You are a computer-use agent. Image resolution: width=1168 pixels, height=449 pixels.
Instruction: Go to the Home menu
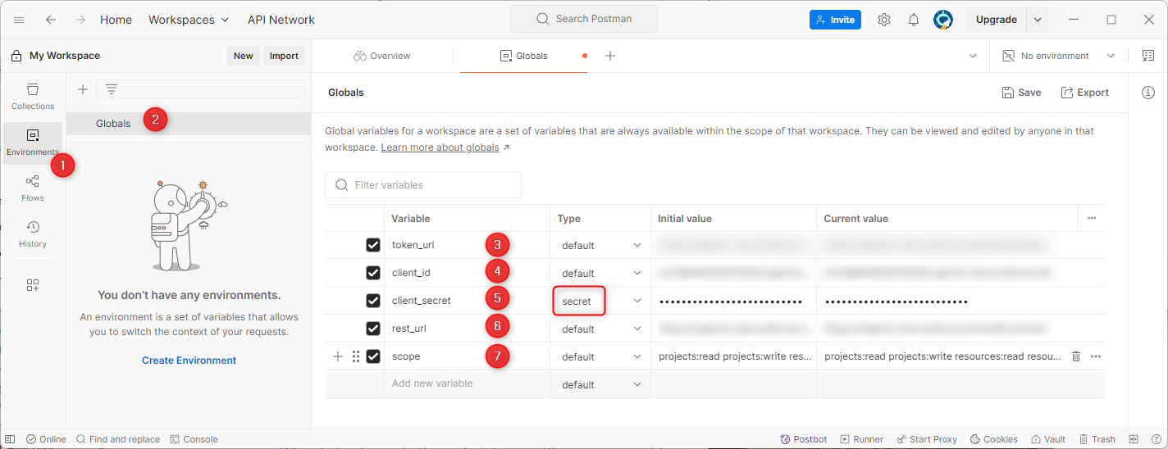tap(116, 20)
